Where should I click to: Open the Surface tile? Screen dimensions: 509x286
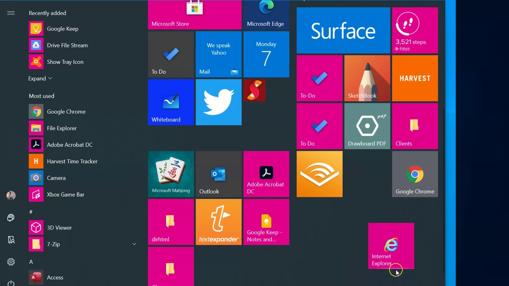343,30
